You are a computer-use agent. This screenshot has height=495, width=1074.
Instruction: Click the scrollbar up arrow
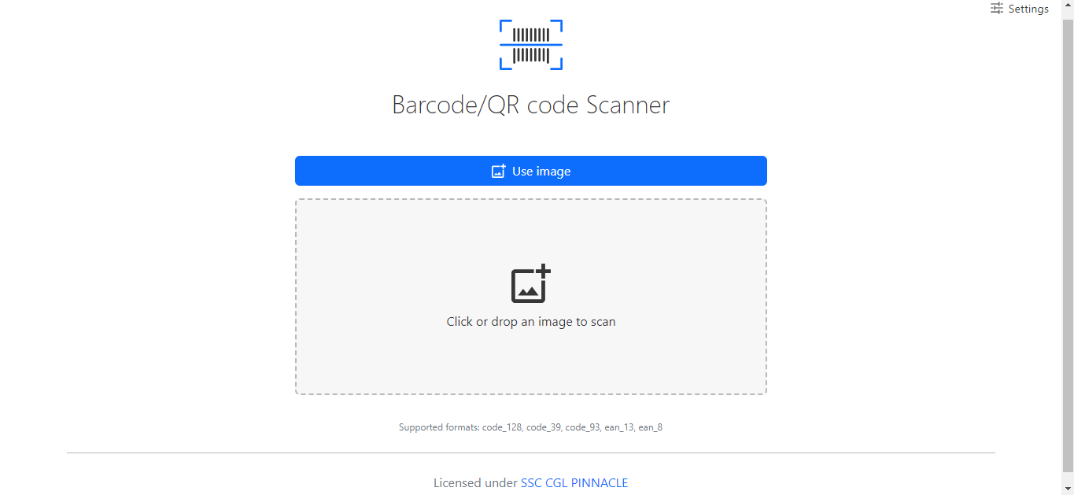[1068, 6]
